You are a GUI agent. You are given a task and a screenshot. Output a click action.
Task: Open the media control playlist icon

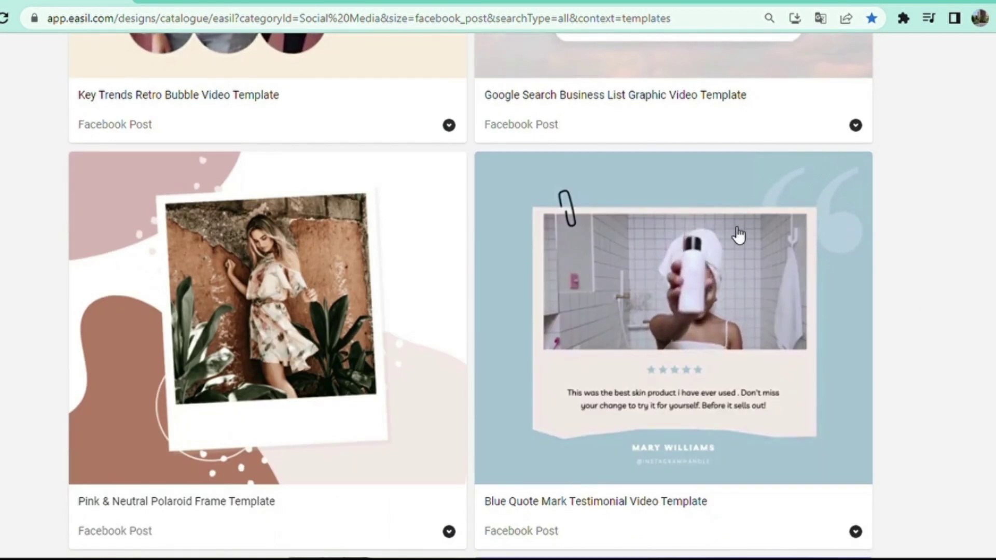[x=929, y=18]
